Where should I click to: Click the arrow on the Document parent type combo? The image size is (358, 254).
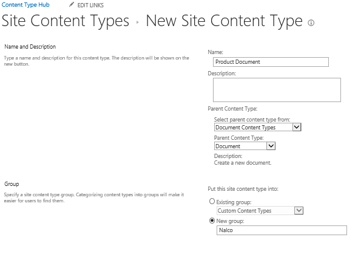pos(271,146)
